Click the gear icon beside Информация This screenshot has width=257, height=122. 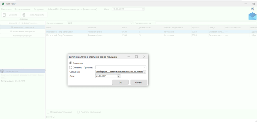click(2, 71)
